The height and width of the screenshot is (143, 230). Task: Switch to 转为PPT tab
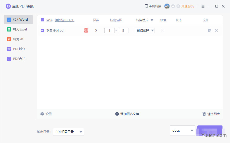(x=18, y=39)
